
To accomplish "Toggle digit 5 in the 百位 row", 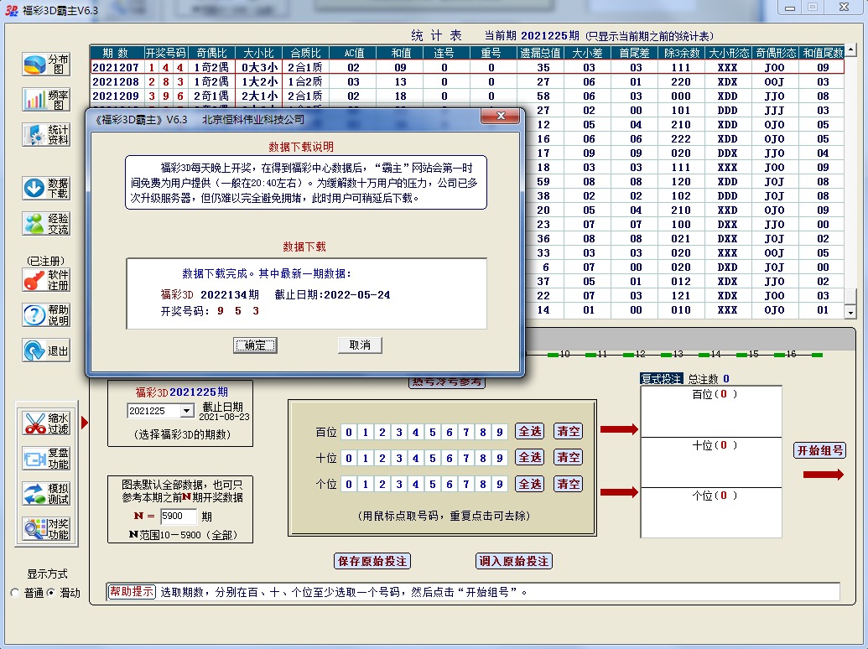I will pyautogui.click(x=432, y=432).
